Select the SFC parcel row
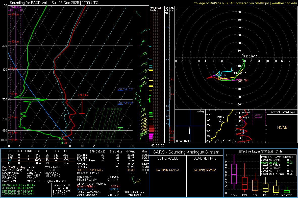Image resolution: width=298 pixels, height=198 pixels. click(38, 155)
